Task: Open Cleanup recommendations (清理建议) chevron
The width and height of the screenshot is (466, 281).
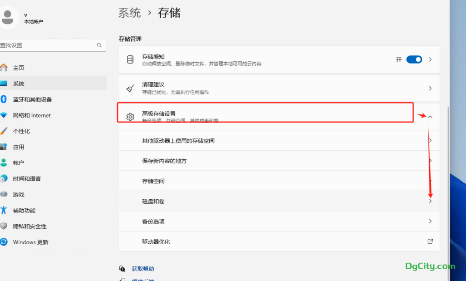Action: (x=430, y=89)
